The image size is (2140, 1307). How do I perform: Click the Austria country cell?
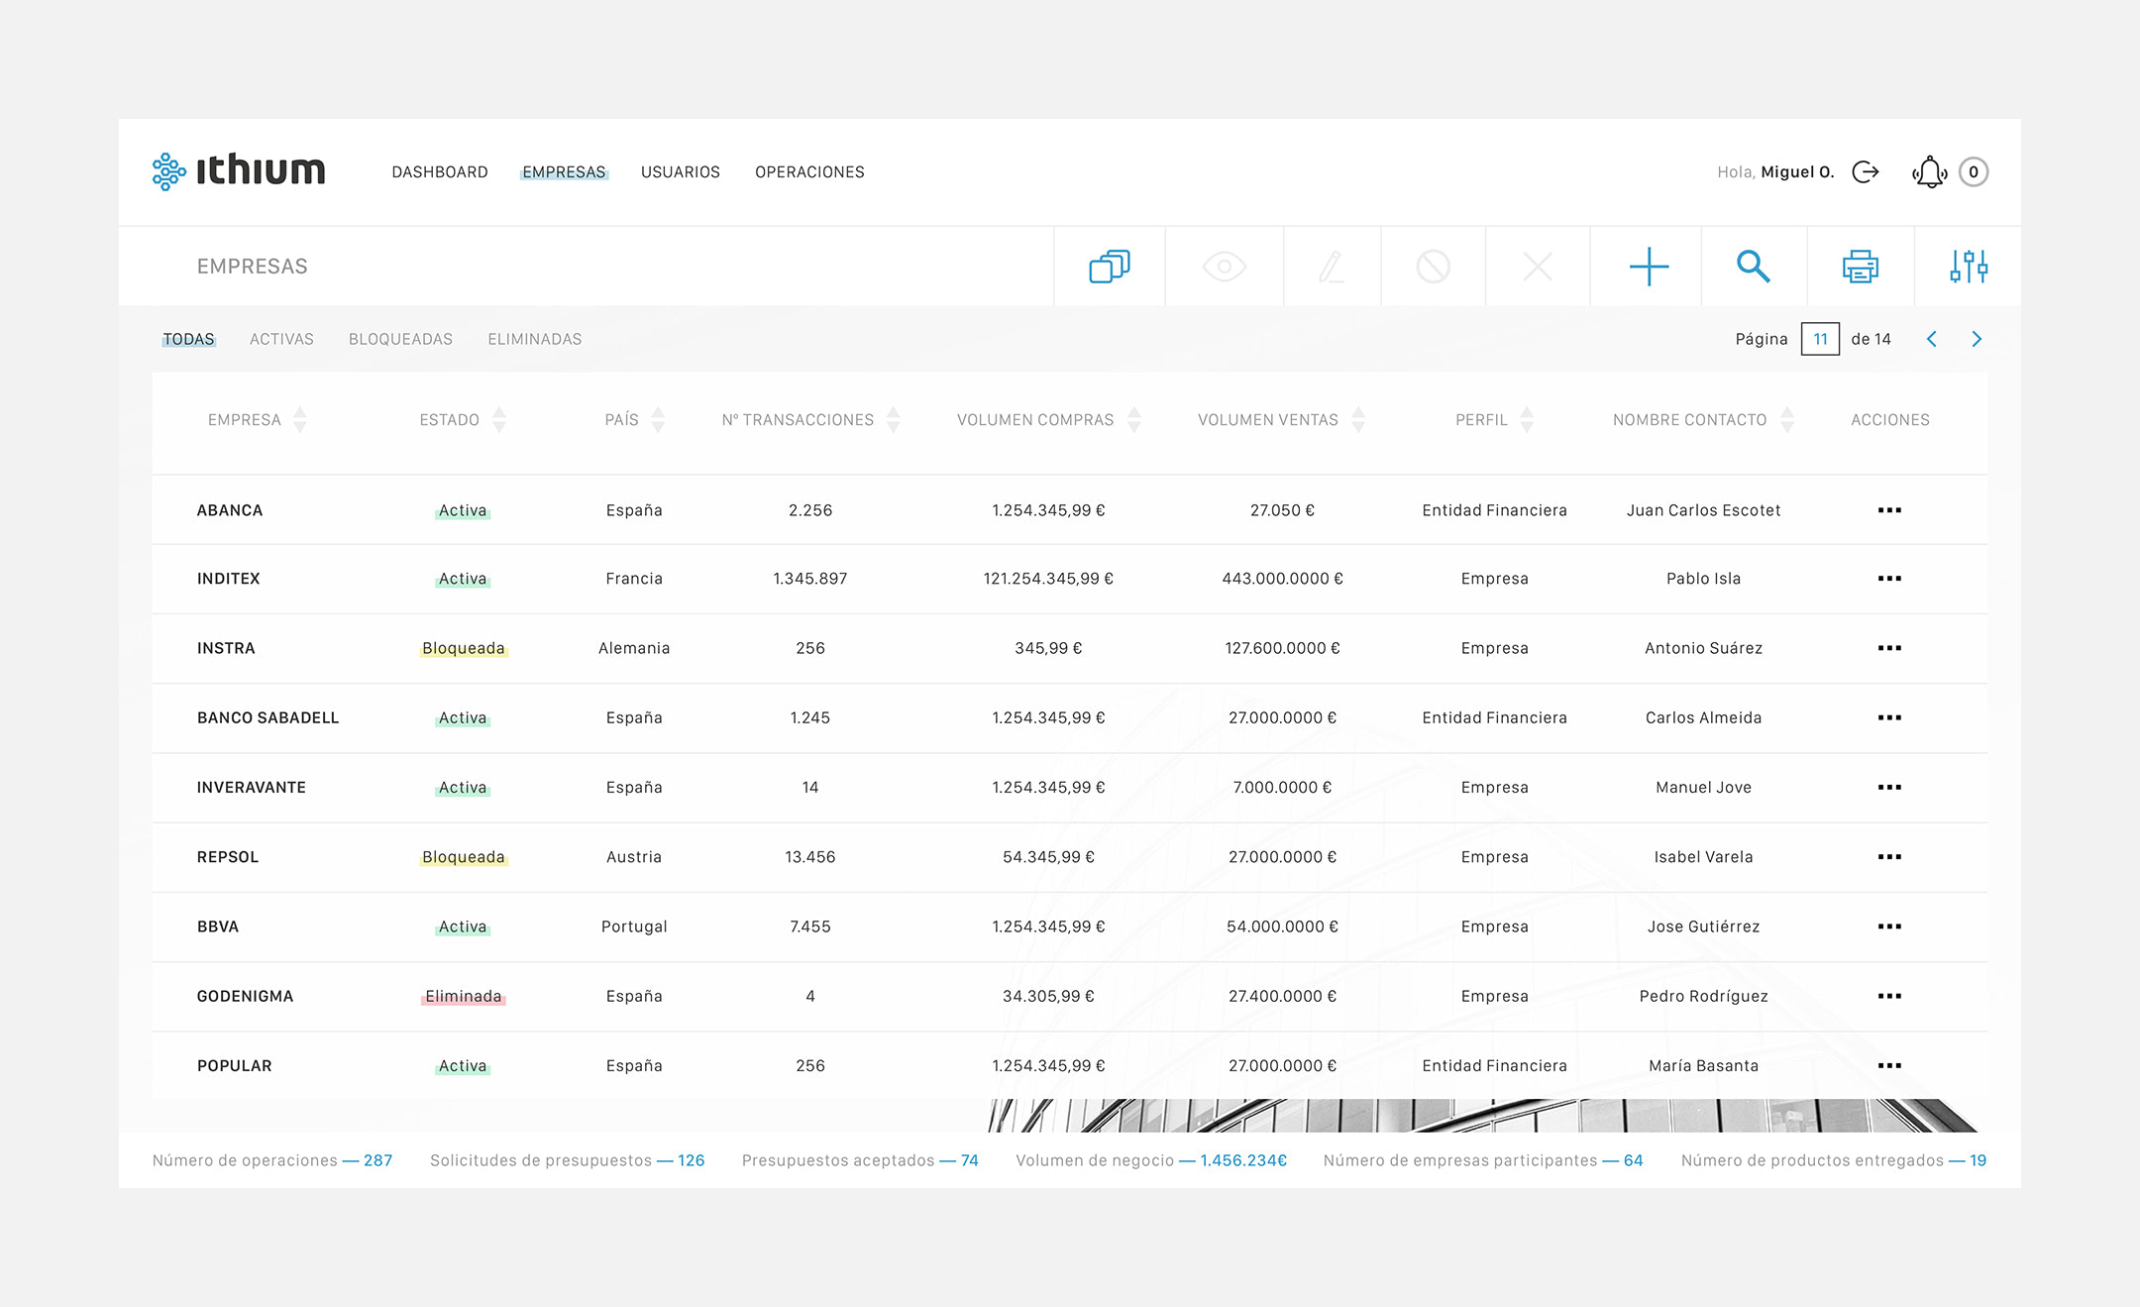coord(634,857)
